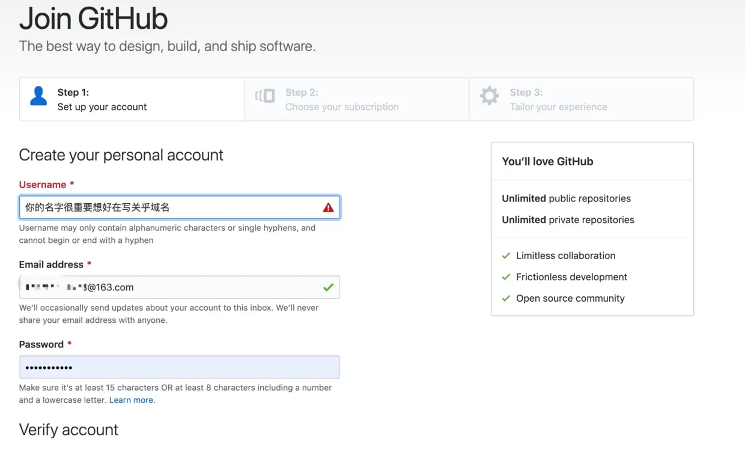745x449 pixels.
Task: Open the Learn more password link
Action: click(x=132, y=400)
